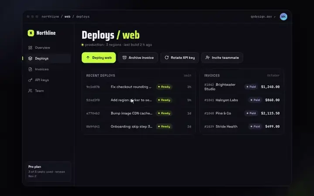This screenshot has height=196, width=314.
Task: Open the Overview menu item
Action: click(48, 47)
